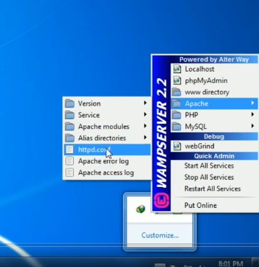Click the www directory folder icon

point(177,92)
